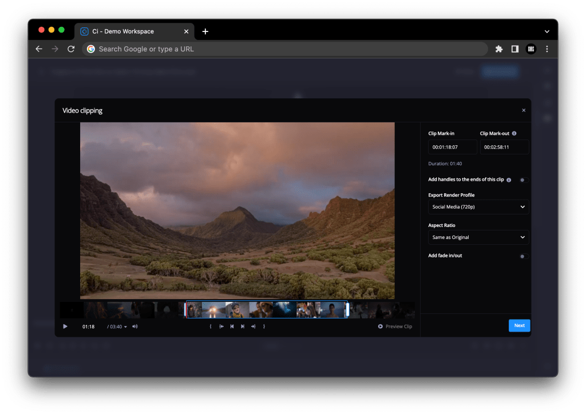The image size is (586, 414).
Task: Set clip mark-in at current playhead position
Action: click(211, 327)
